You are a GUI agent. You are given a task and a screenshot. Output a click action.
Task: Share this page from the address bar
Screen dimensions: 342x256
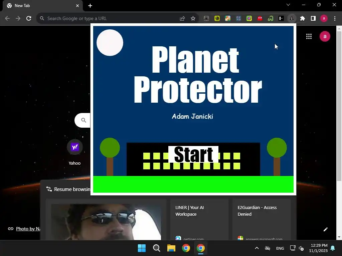tap(182, 19)
